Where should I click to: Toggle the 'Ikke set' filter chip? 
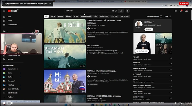coord(68,16)
